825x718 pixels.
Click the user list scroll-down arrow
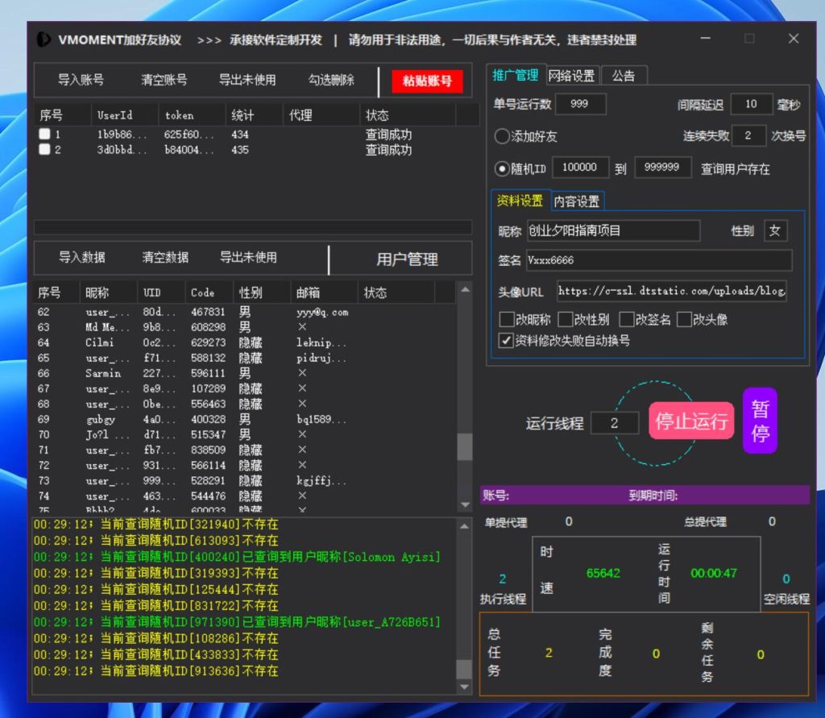[465, 504]
